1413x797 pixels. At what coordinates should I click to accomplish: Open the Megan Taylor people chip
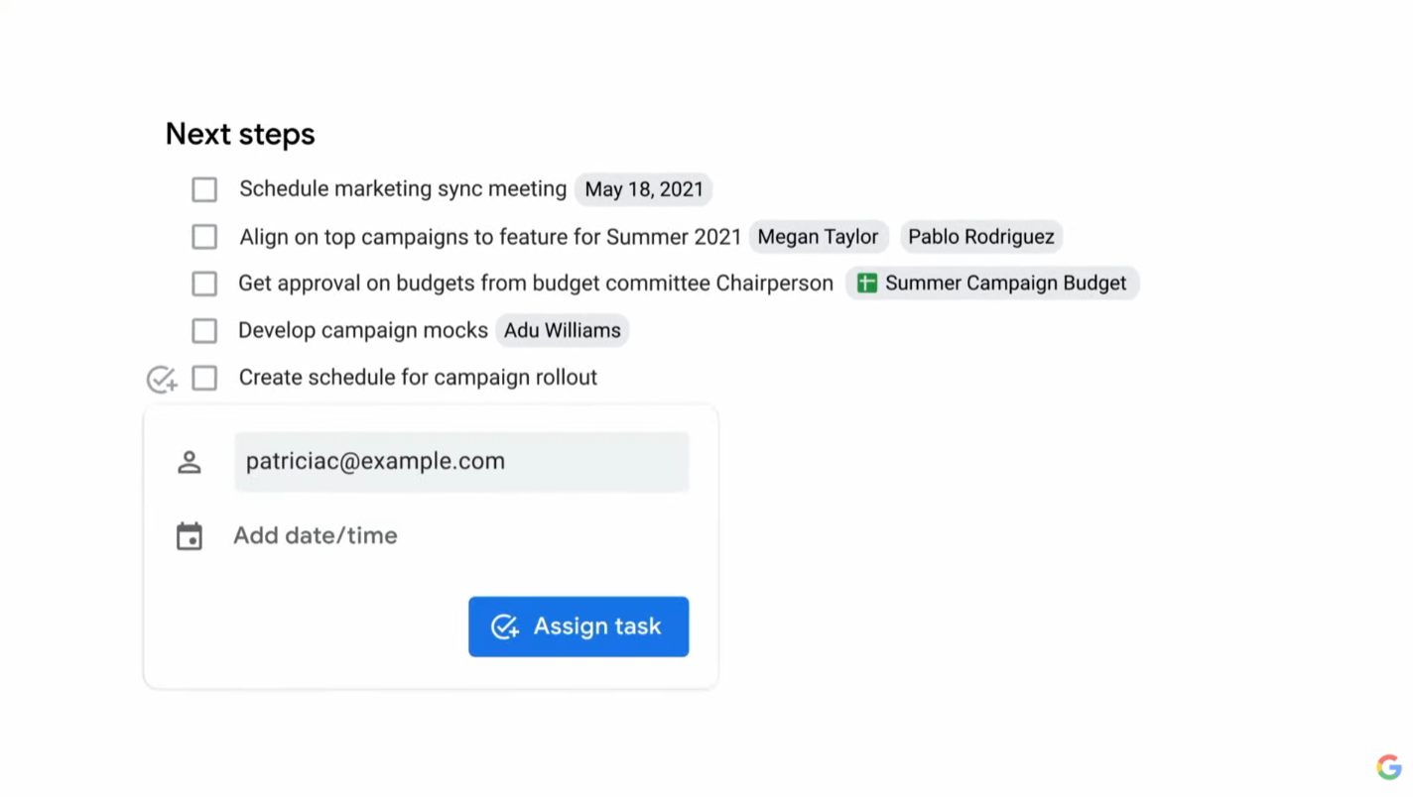pyautogui.click(x=818, y=237)
